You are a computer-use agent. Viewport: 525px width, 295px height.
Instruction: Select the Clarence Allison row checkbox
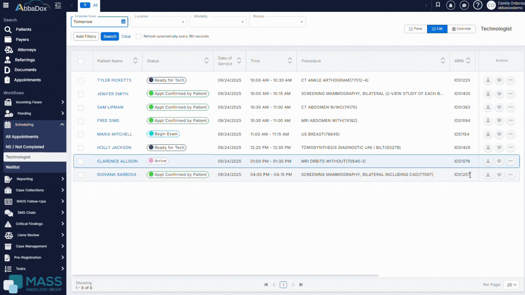[x=81, y=161]
